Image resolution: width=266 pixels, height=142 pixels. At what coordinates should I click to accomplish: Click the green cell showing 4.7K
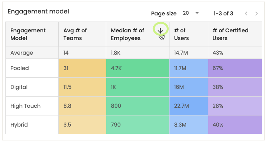pos(137,68)
